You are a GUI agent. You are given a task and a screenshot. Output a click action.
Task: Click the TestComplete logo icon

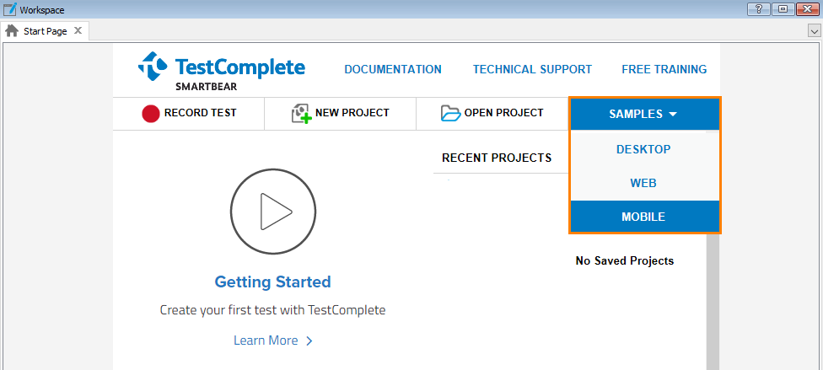153,67
